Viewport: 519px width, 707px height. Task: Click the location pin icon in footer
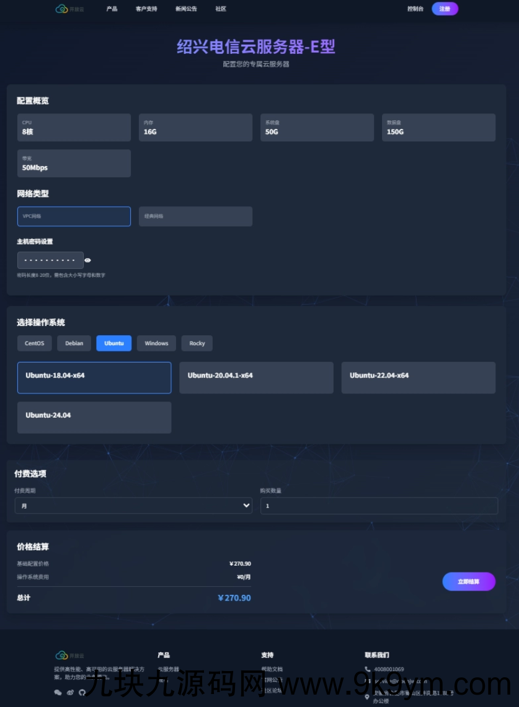click(x=368, y=697)
